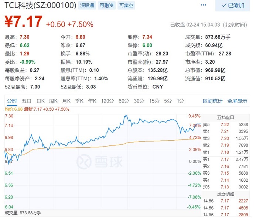Click the change value +0.50 +7.50%
Image resolution: width=266 pixels, height=218 pixels.
(x=69, y=24)
